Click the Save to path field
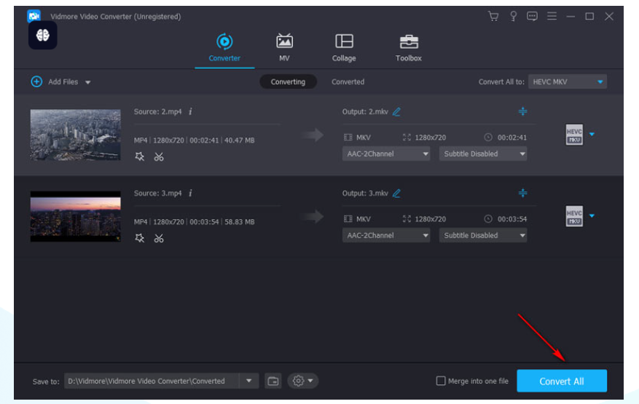Screen dimensions: 639x404 click(152, 381)
